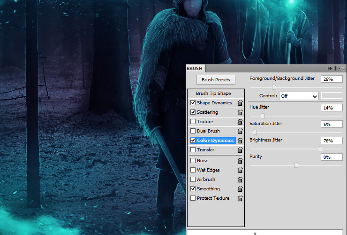Collapse the panel with the double-arrow icon
Screen dimensions: 347x235
tap(330, 68)
